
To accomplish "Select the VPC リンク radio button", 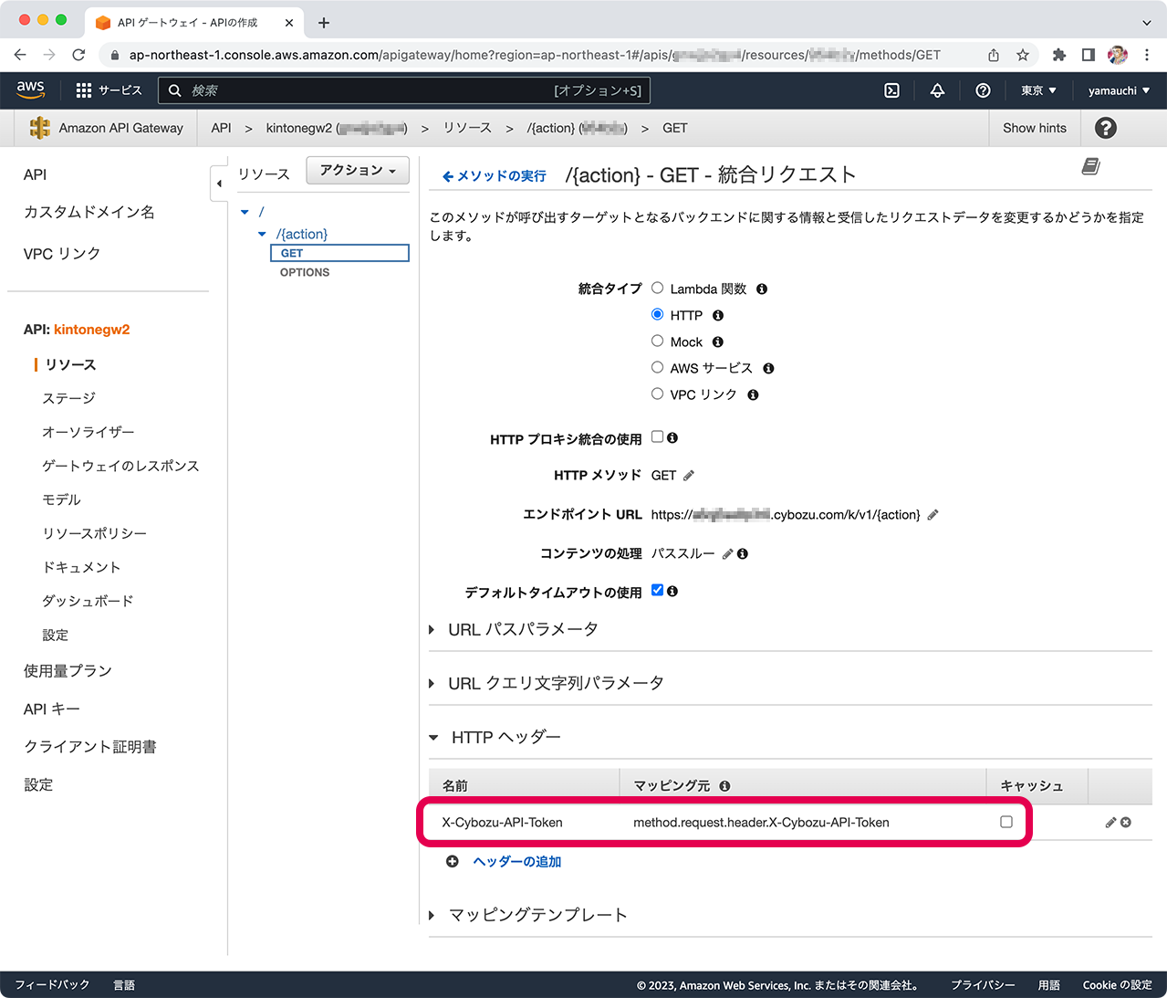I will (657, 394).
